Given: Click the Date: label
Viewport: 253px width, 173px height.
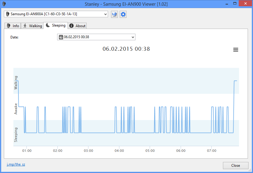Looking at the screenshot, I should coord(14,37).
